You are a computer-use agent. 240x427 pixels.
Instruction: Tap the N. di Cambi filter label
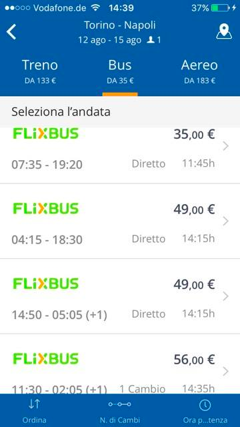click(120, 420)
